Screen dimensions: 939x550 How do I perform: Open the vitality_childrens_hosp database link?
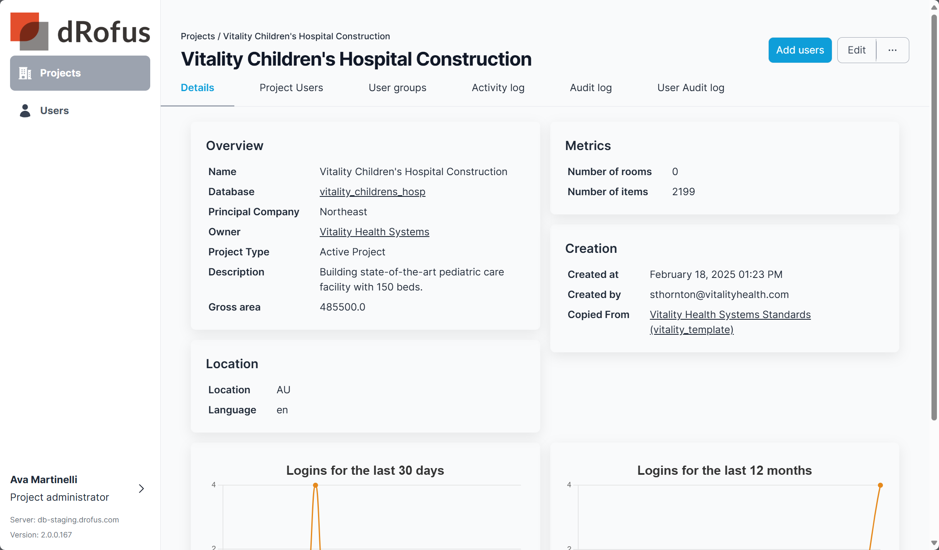372,192
